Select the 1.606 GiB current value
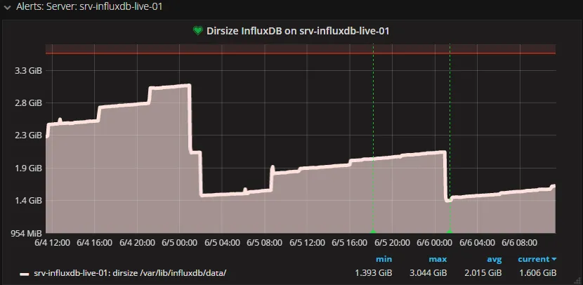This screenshot has height=285, width=583. (x=537, y=273)
